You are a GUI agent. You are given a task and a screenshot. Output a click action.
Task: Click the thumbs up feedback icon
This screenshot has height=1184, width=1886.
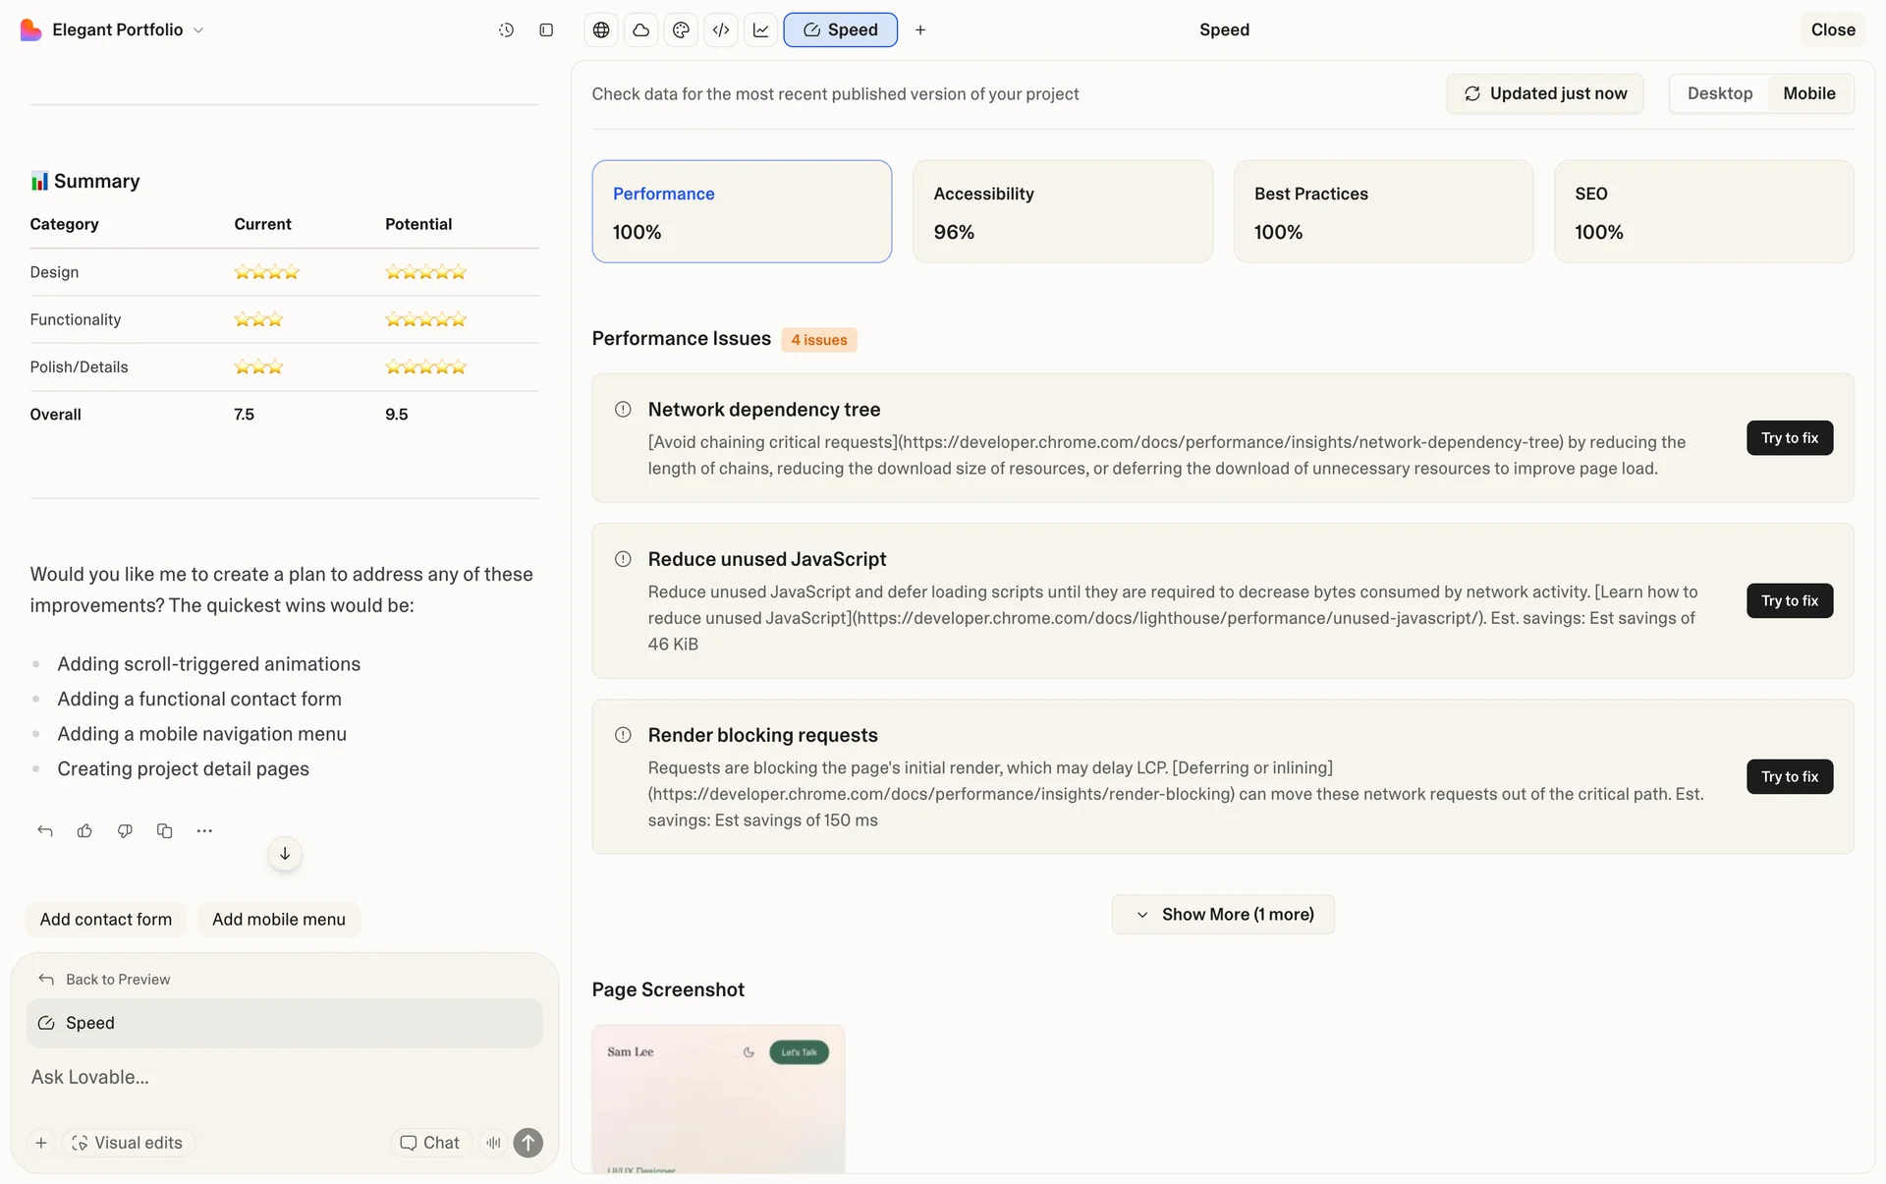84,831
